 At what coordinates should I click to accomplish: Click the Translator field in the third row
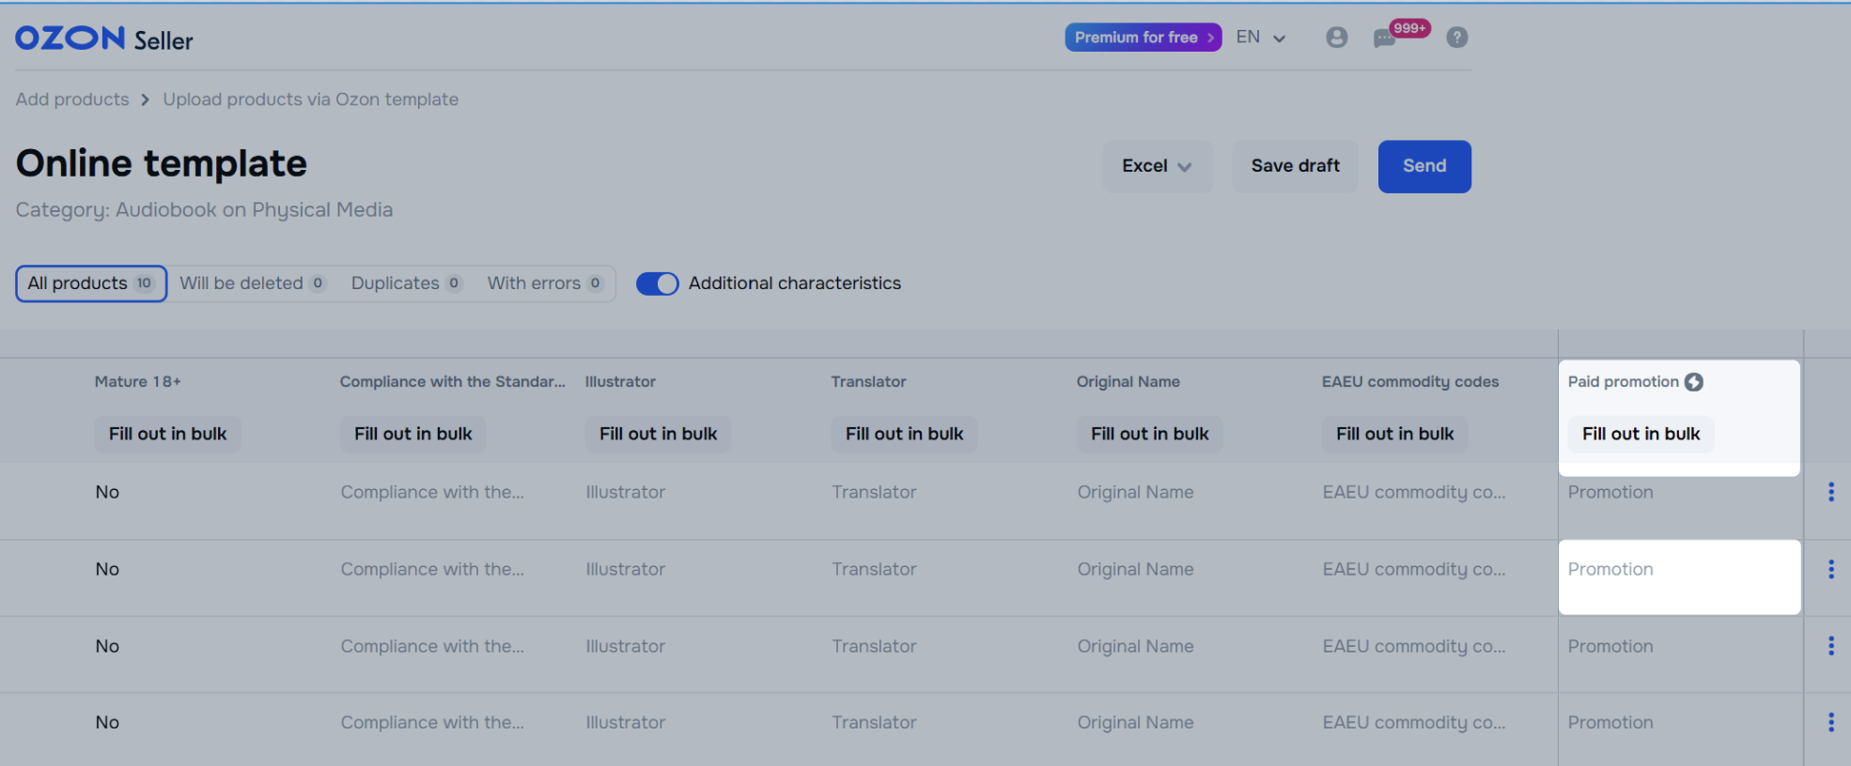coord(874,646)
